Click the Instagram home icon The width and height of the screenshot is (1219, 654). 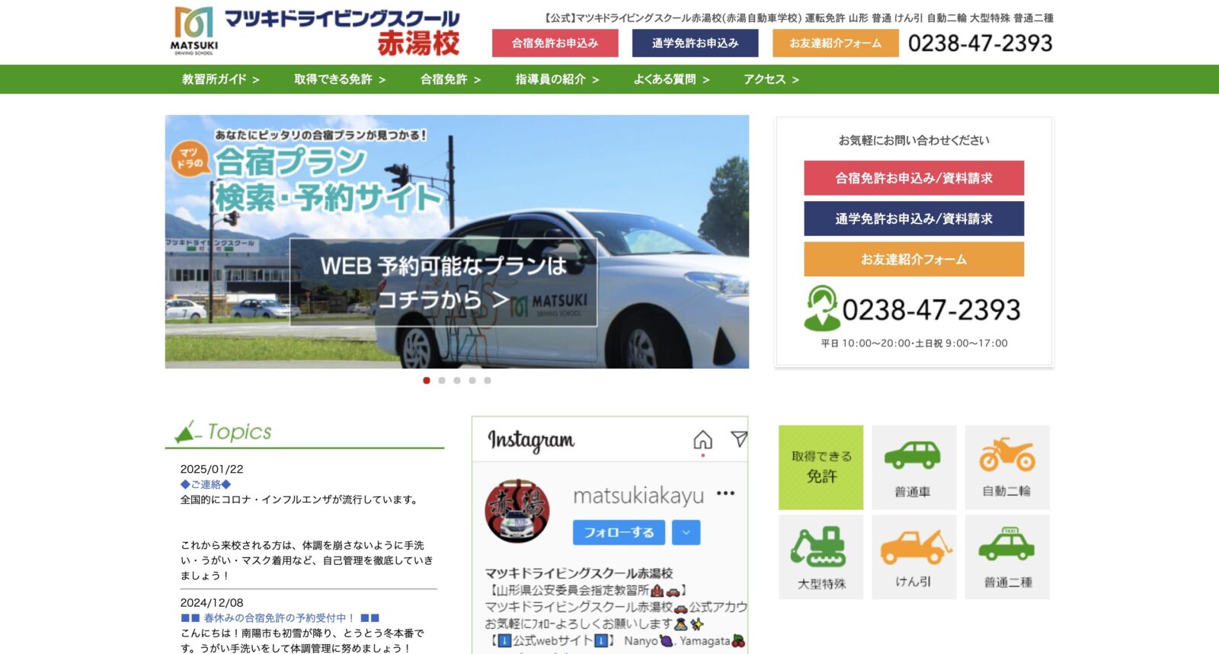[702, 440]
